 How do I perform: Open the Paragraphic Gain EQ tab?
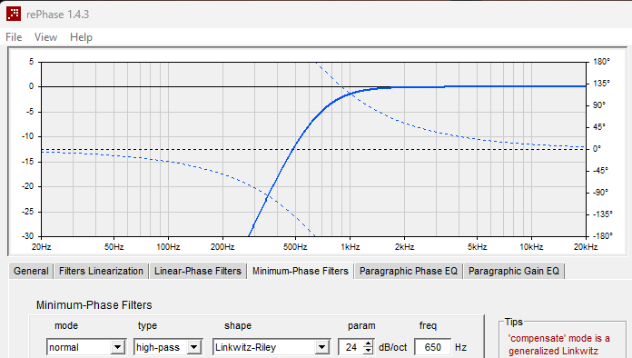[x=514, y=271]
